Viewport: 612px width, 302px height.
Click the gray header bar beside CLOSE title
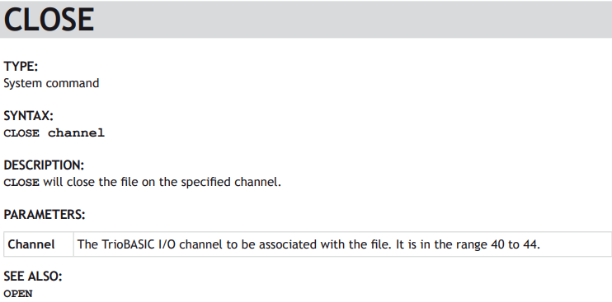(351, 20)
